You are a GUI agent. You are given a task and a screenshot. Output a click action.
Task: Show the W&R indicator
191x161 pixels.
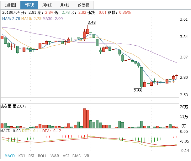pos(55,156)
